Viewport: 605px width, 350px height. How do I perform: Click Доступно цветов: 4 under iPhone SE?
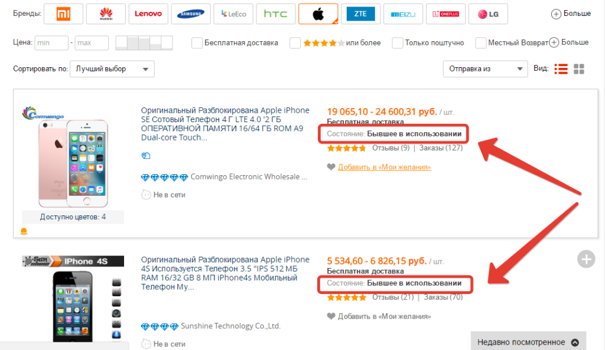pyautogui.click(x=73, y=217)
